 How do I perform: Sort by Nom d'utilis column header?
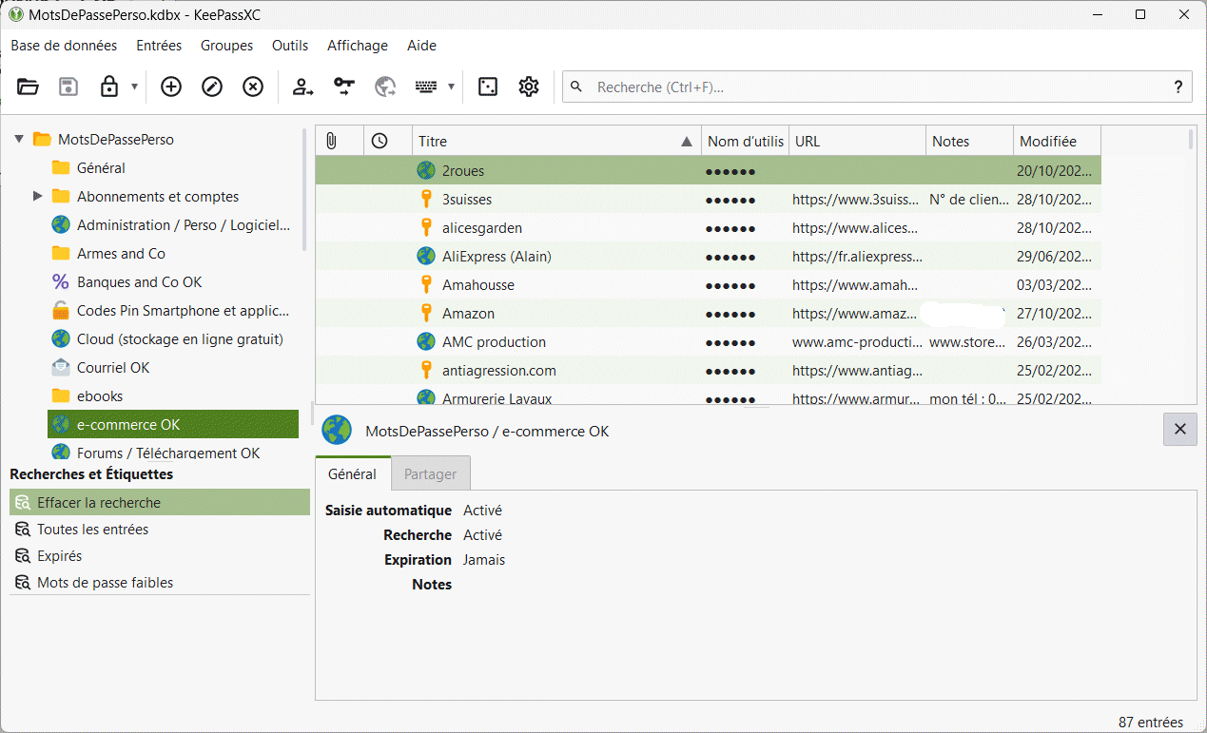746,141
